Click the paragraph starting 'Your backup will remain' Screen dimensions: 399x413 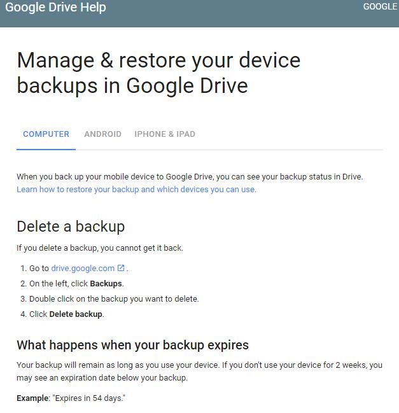click(x=199, y=372)
